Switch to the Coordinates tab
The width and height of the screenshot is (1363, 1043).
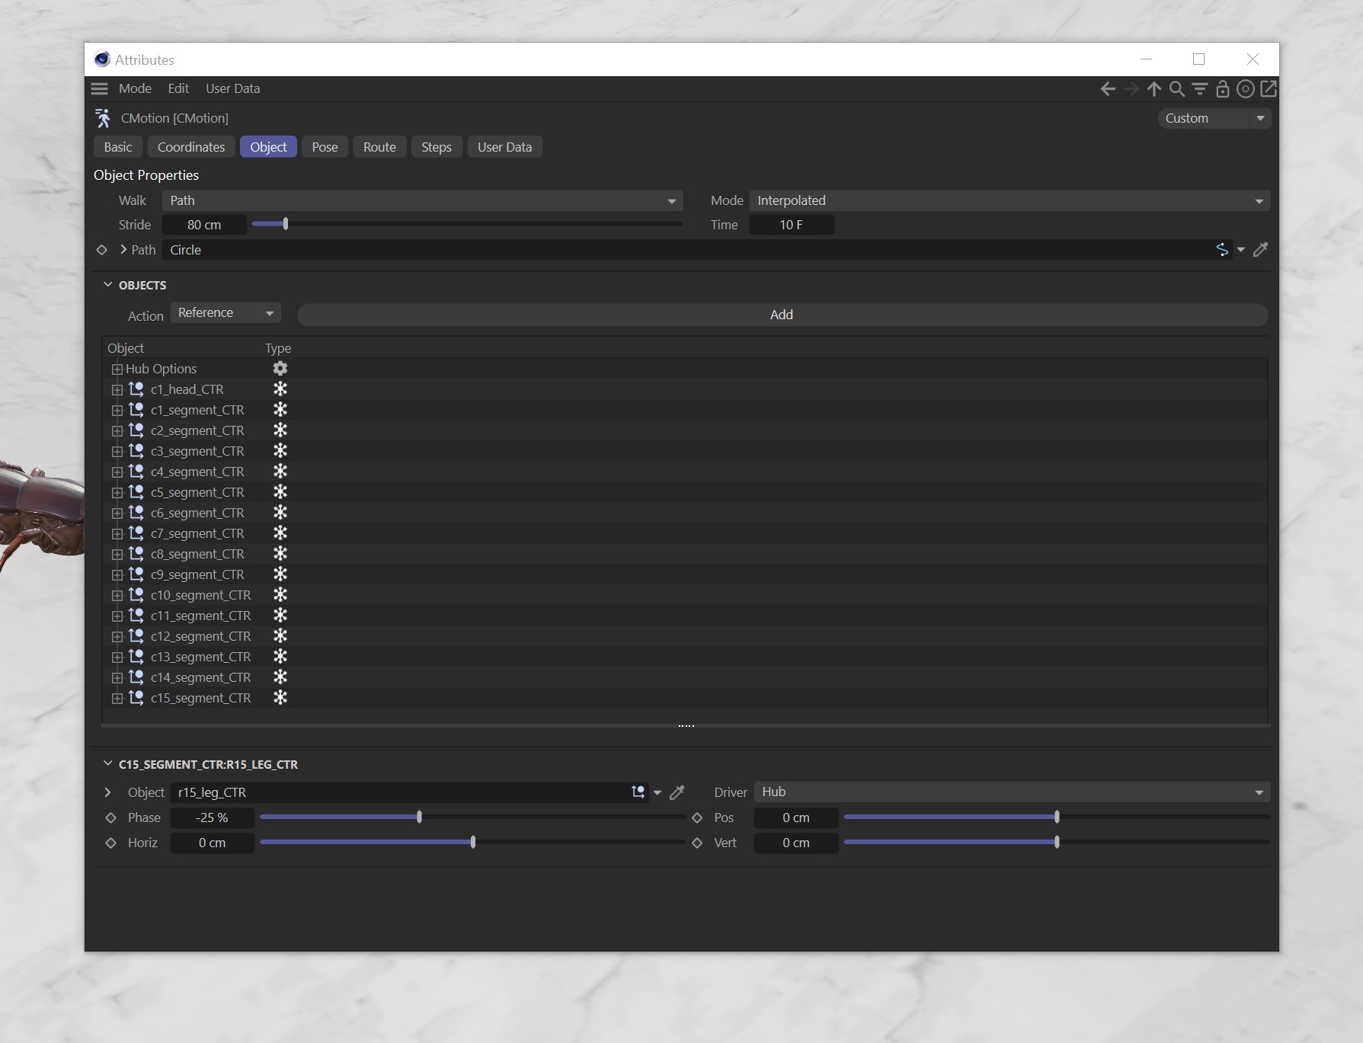tap(191, 147)
